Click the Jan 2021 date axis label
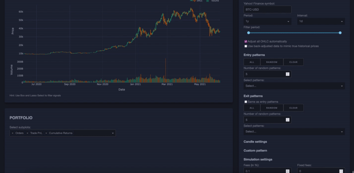 coord(135,84)
